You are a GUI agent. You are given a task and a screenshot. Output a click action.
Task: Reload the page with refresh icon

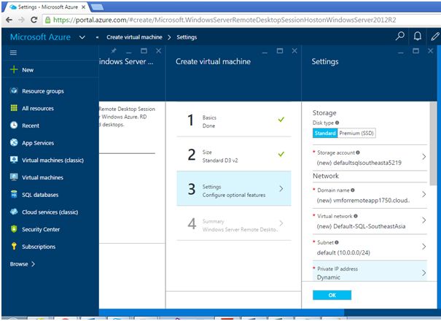[x=34, y=20]
